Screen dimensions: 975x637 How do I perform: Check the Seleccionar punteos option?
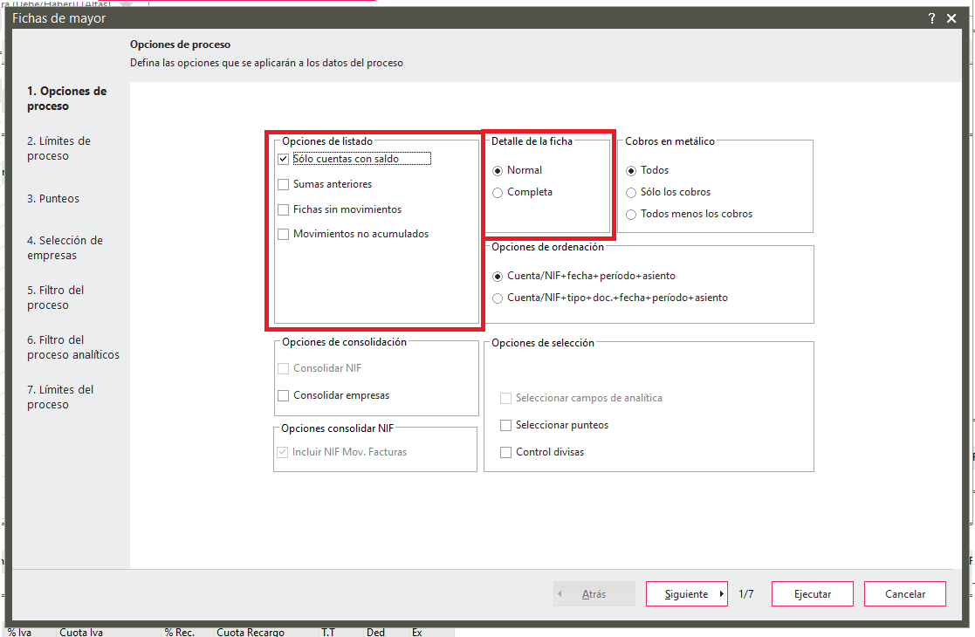pos(505,426)
